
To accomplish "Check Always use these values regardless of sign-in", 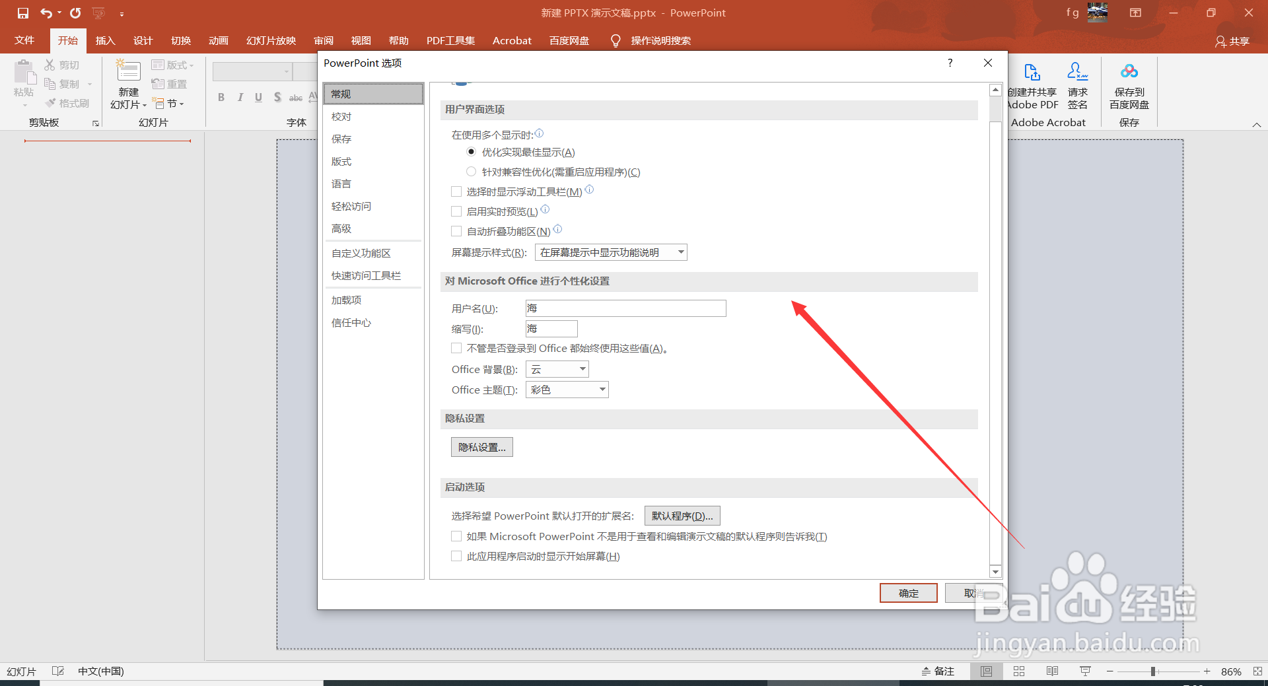I will point(456,348).
